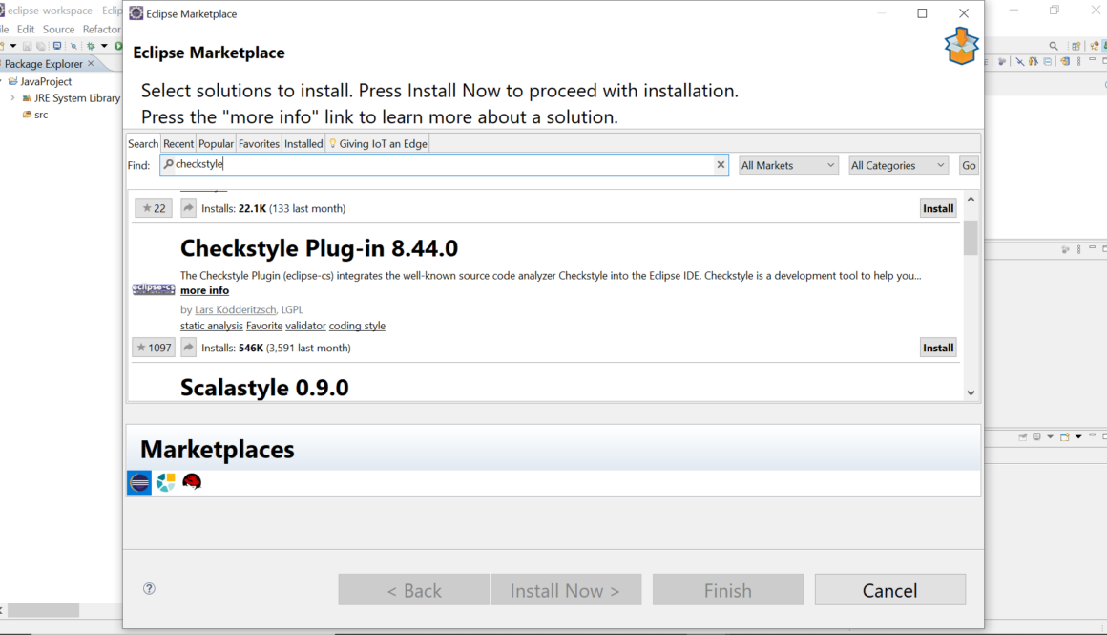Open more info link for Checkstyle

[x=204, y=290]
